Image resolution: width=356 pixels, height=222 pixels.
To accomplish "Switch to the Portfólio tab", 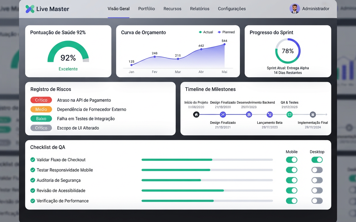I will [x=146, y=9].
